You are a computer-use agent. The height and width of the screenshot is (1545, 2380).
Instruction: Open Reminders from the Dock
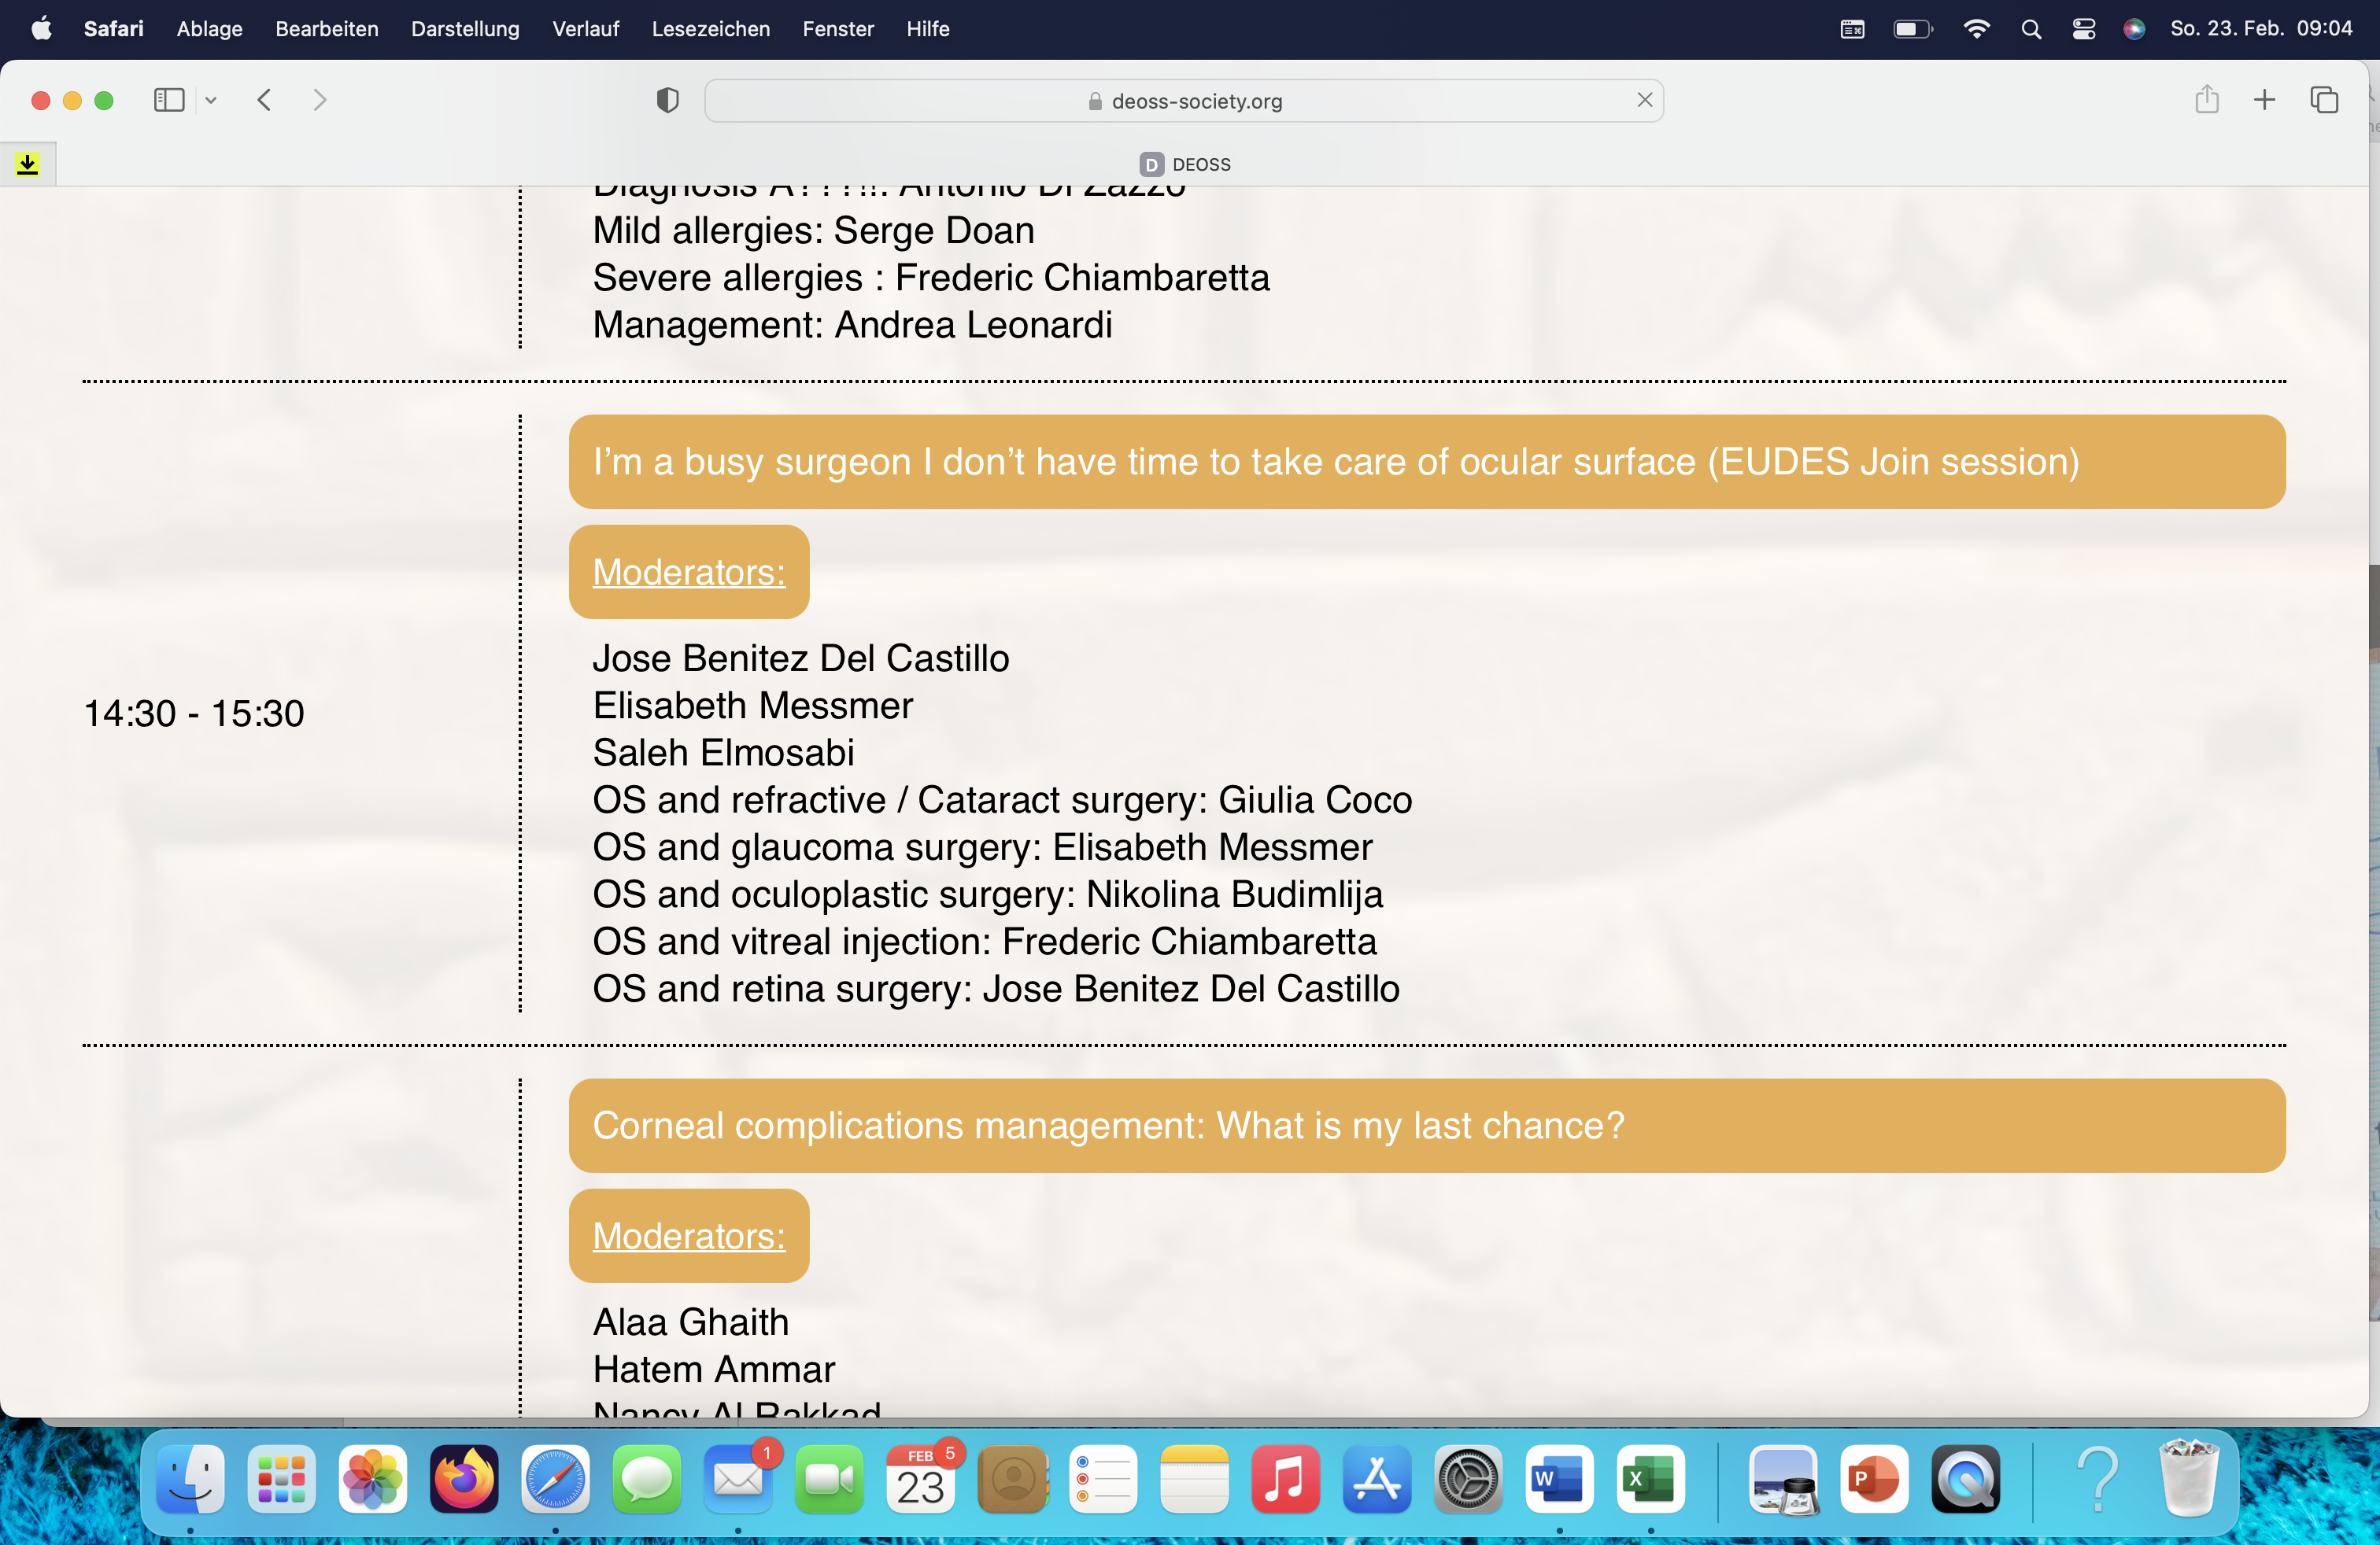coord(1103,1478)
